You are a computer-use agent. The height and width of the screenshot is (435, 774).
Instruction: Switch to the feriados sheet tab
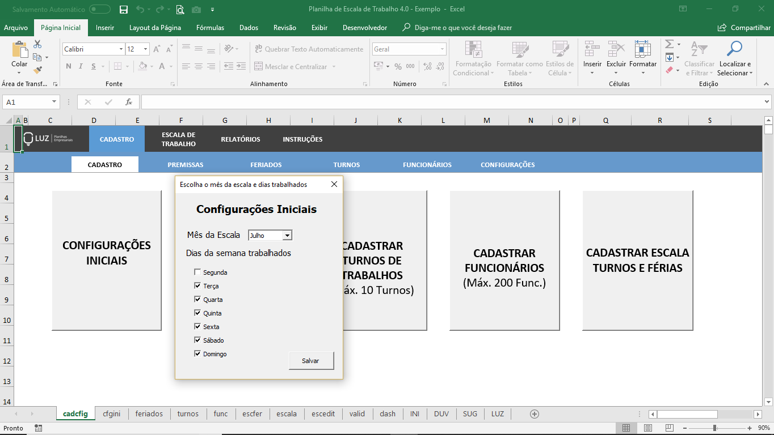point(149,414)
